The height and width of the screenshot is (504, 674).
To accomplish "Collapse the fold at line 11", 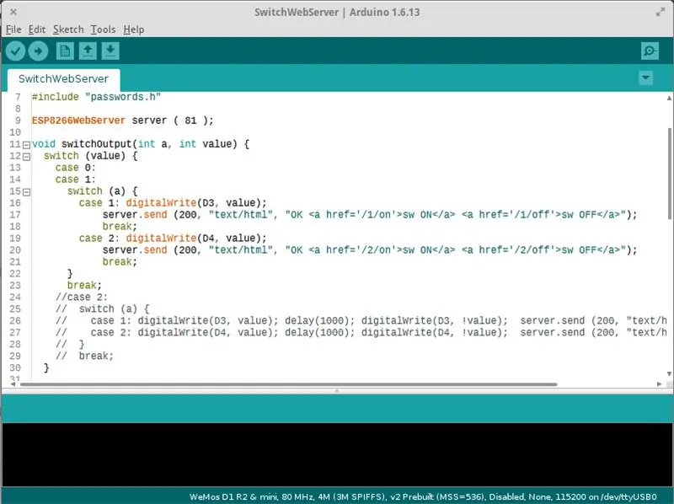I will [27, 145].
